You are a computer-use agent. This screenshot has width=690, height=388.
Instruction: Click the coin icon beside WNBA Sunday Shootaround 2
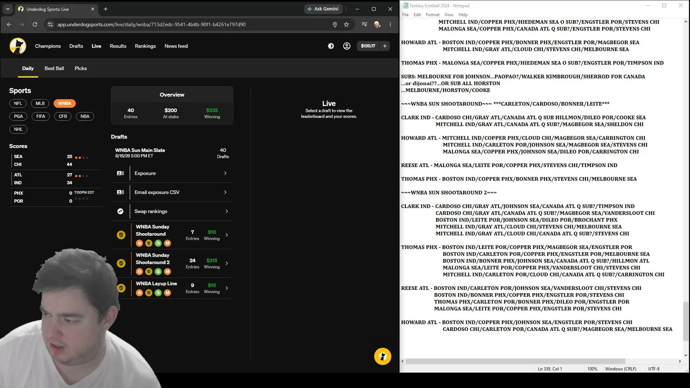[x=121, y=264]
